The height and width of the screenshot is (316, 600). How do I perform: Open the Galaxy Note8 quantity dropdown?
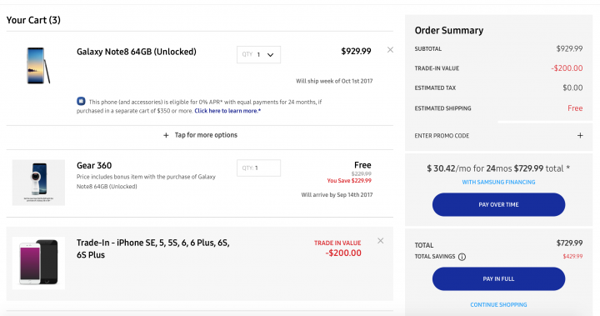click(258, 55)
